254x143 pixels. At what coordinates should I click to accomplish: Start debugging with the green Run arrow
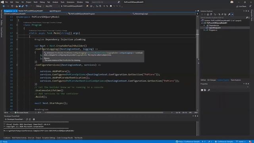point(62,6)
